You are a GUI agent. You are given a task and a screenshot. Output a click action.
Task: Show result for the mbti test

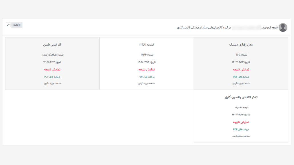147,70
